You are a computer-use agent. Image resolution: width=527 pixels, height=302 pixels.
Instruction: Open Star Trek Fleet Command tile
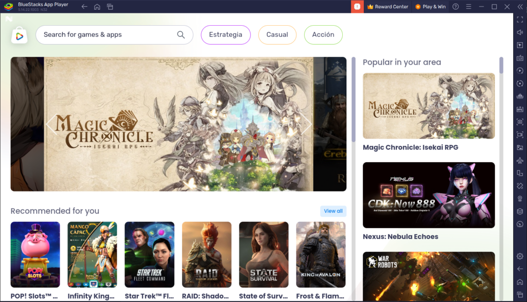click(x=149, y=254)
